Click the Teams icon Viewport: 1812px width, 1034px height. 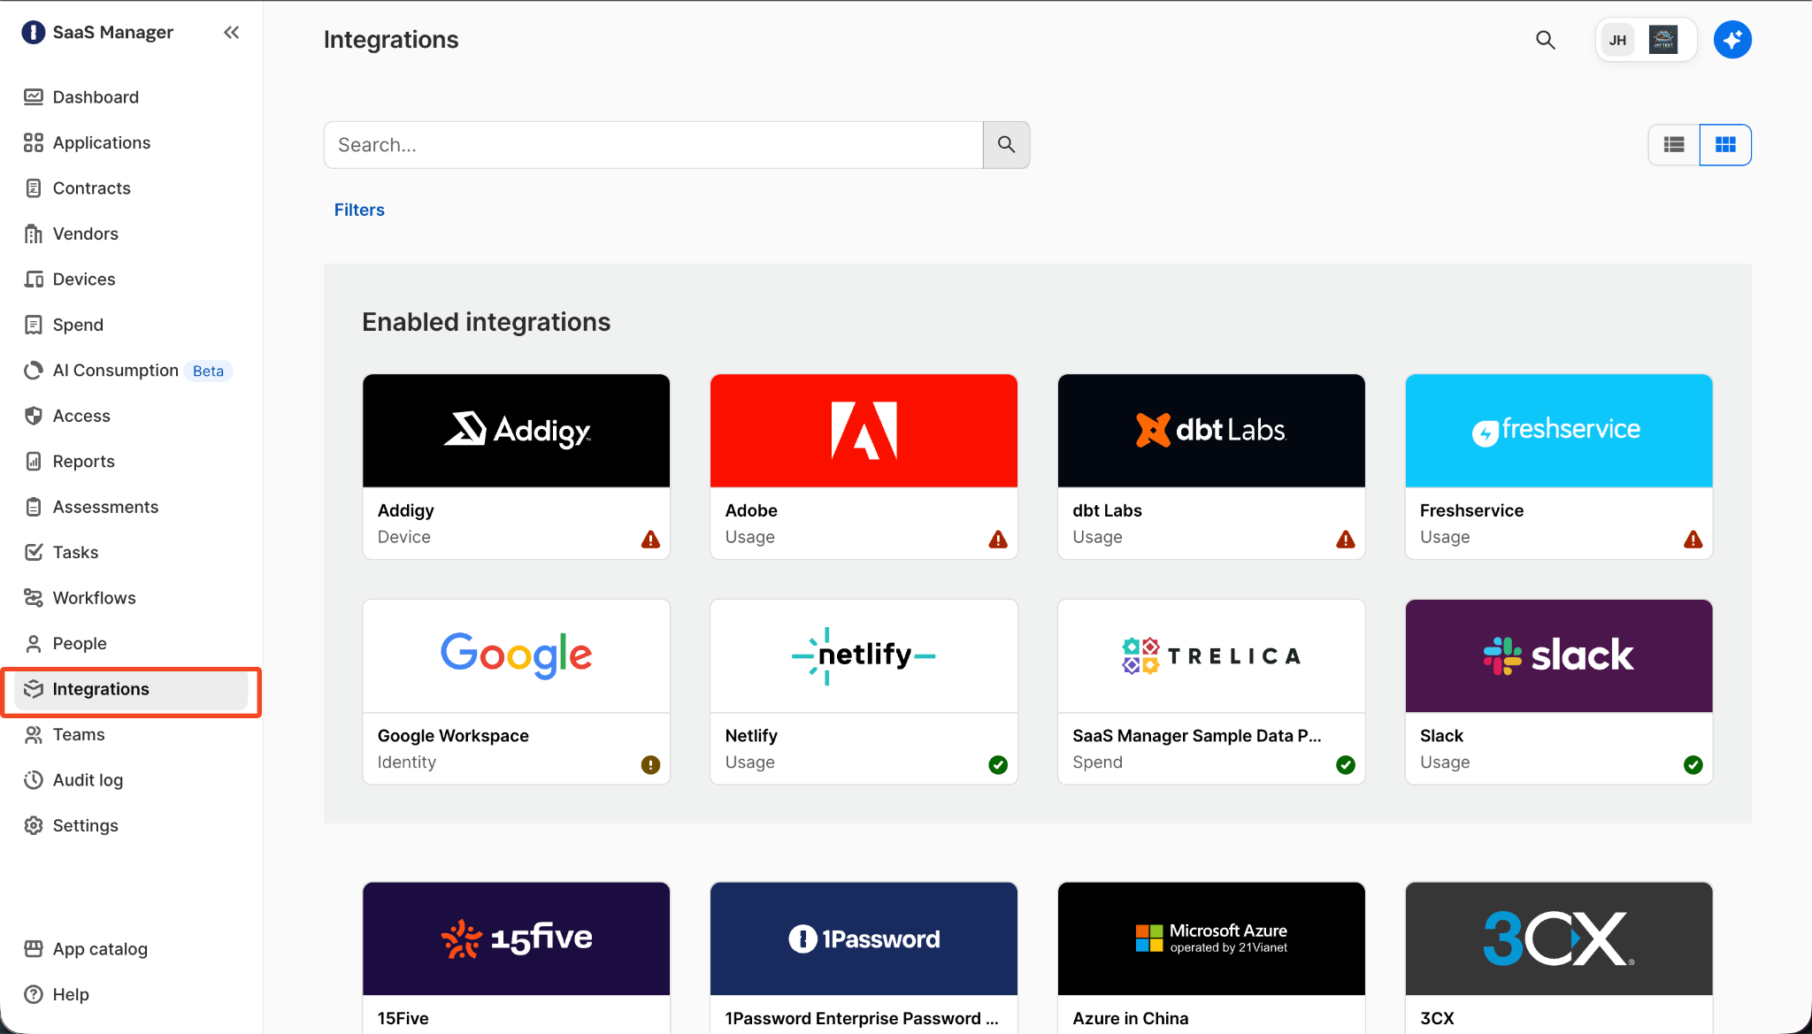34,735
